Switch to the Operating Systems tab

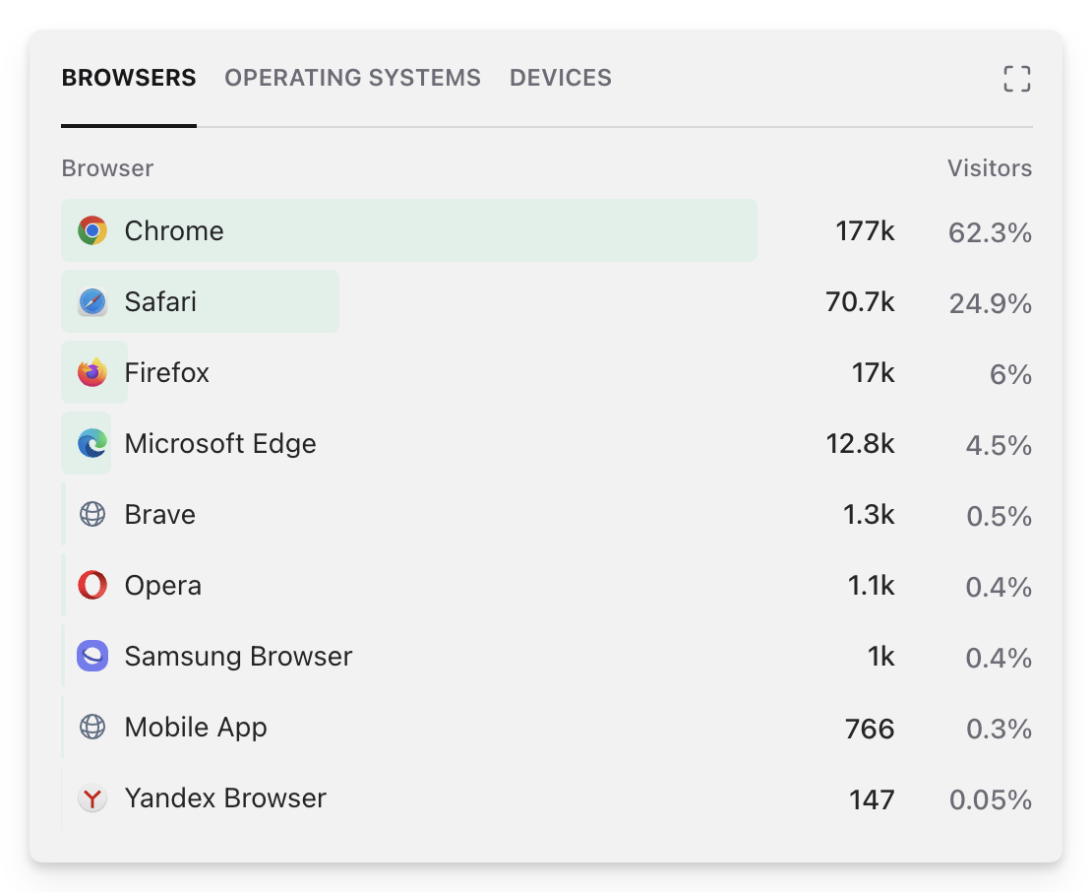(352, 78)
